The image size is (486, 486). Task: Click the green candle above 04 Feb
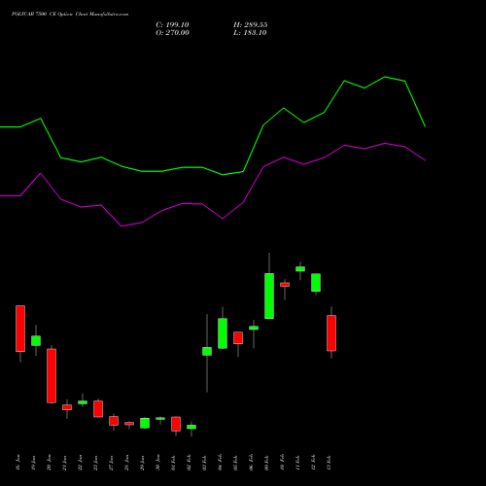pyautogui.click(x=223, y=333)
